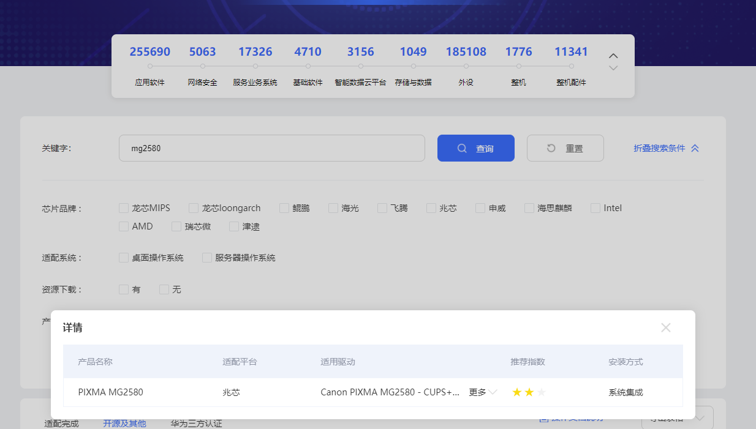This screenshot has width=756, height=429.
Task: Click the empty third star under 推荐指数
Action: click(x=542, y=392)
